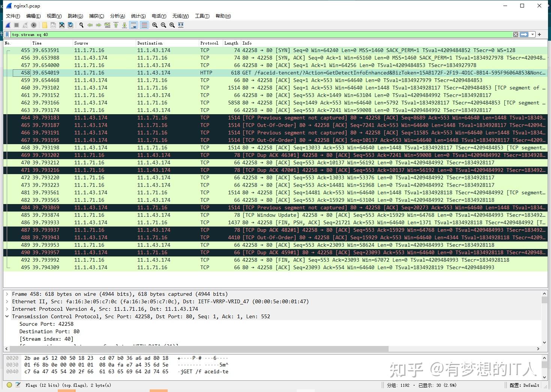551x392 pixels.
Task: Open the 文件(F) menu
Action: point(13,16)
